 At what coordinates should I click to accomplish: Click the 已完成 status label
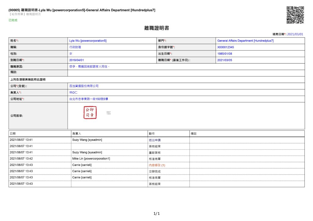pos(13,20)
